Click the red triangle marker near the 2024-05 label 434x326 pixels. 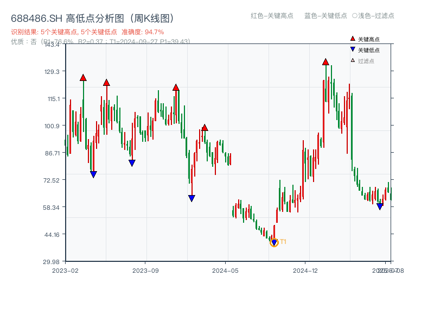tap(204, 128)
